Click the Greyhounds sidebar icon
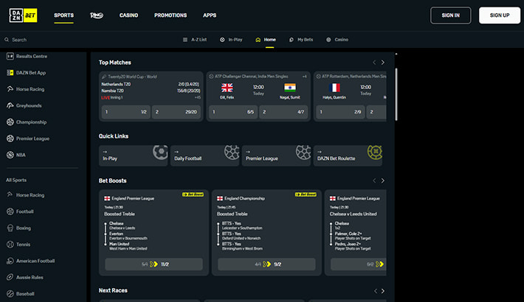524x302 pixels. (10, 105)
